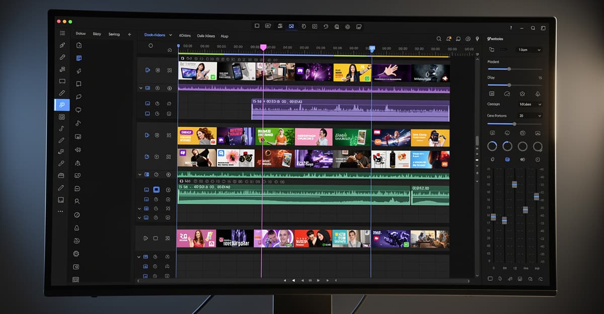
Task: Select the Abp tab above the timeline
Action: (224, 36)
